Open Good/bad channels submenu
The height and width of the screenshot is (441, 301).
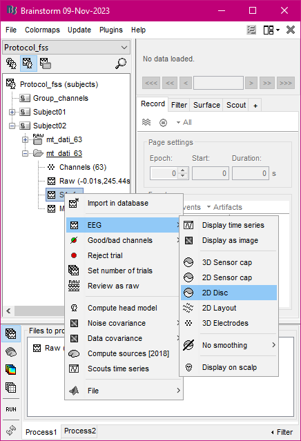click(124, 240)
